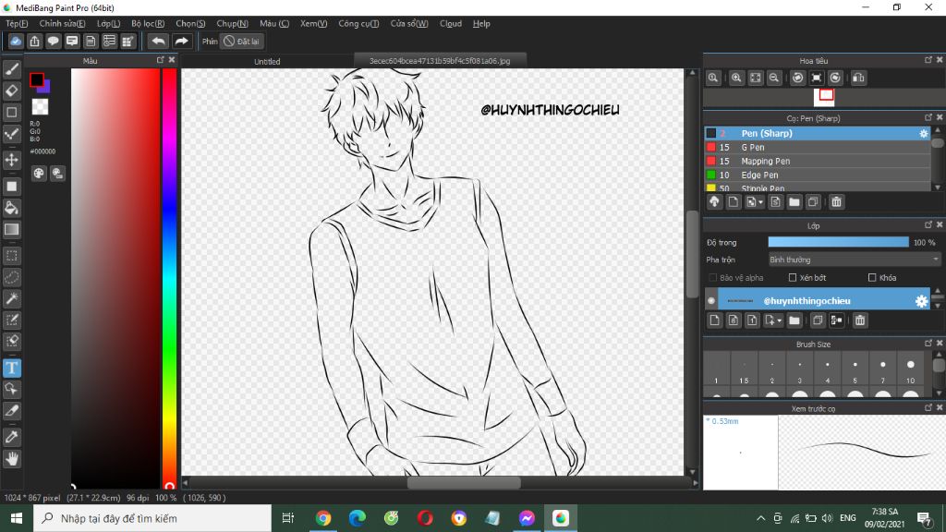Undock the Brush Size panel
Viewport: 946px width, 532px height.
pos(928,344)
